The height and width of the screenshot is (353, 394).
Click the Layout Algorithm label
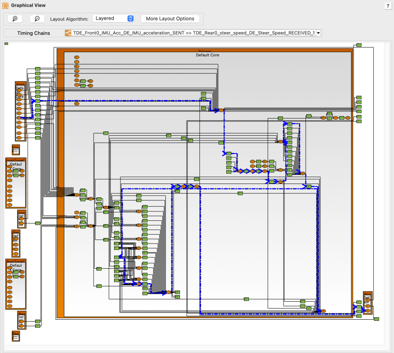pyautogui.click(x=69, y=19)
